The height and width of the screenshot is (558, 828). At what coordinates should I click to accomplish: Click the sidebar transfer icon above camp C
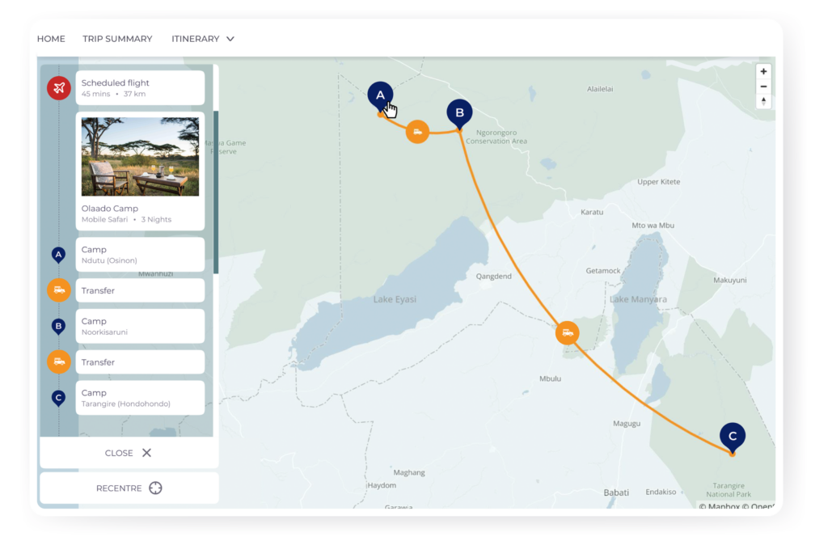58,362
